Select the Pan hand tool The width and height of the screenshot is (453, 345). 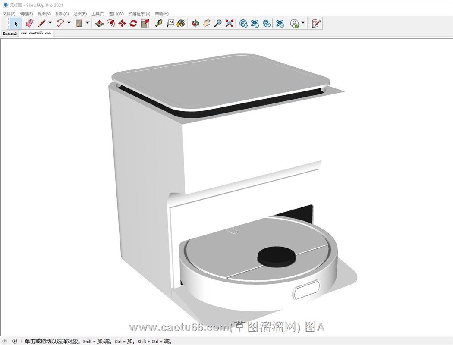(x=207, y=23)
